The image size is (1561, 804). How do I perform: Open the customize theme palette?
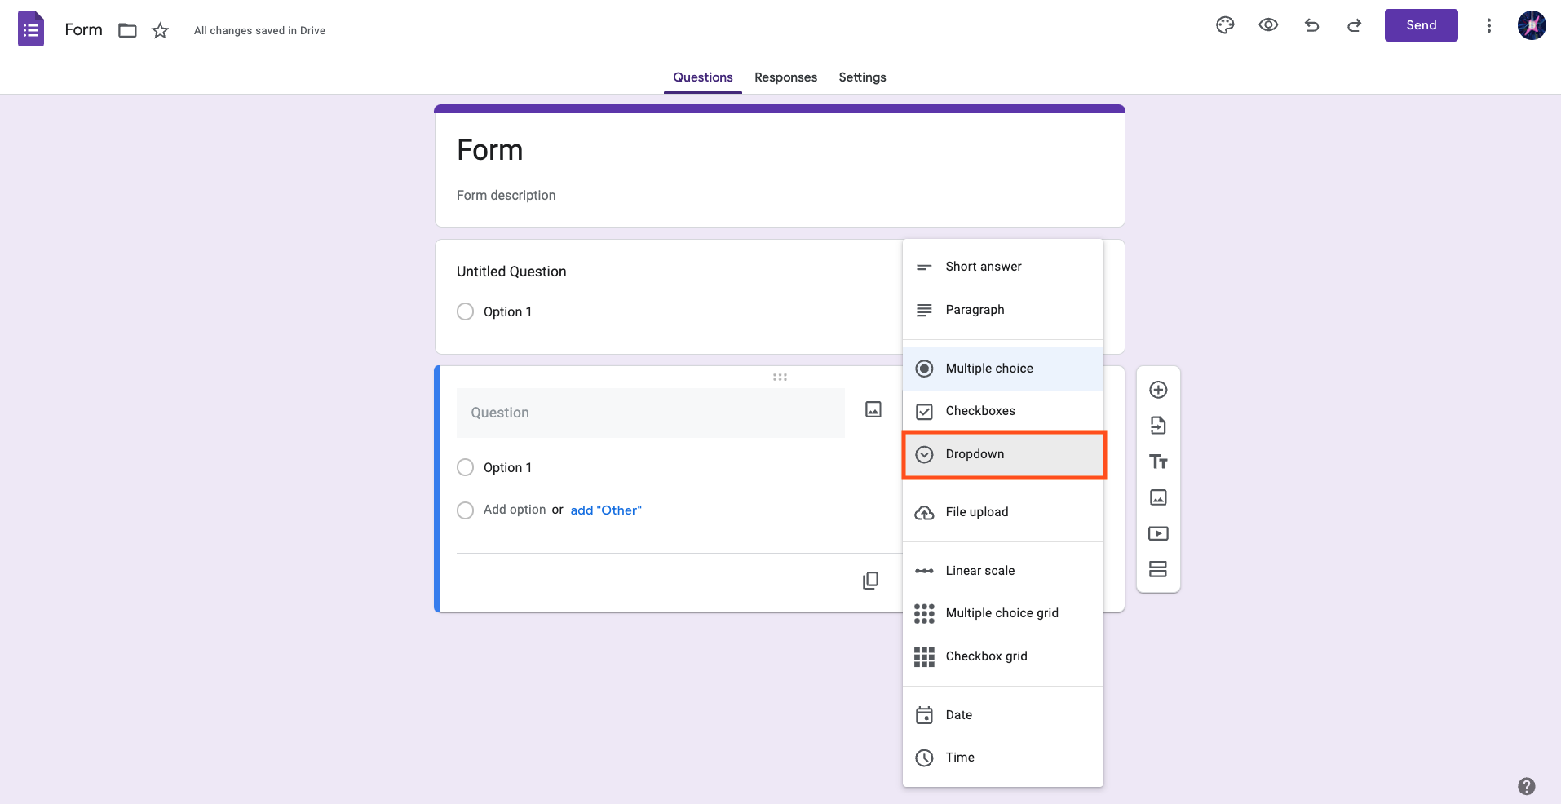[x=1225, y=25]
